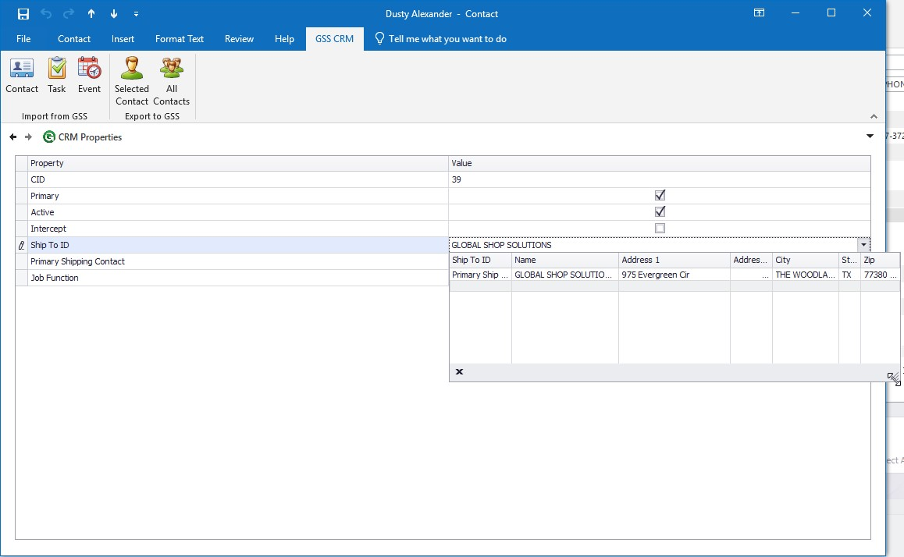Open the Review tab
Viewport: 904px width, 557px height.
point(239,38)
